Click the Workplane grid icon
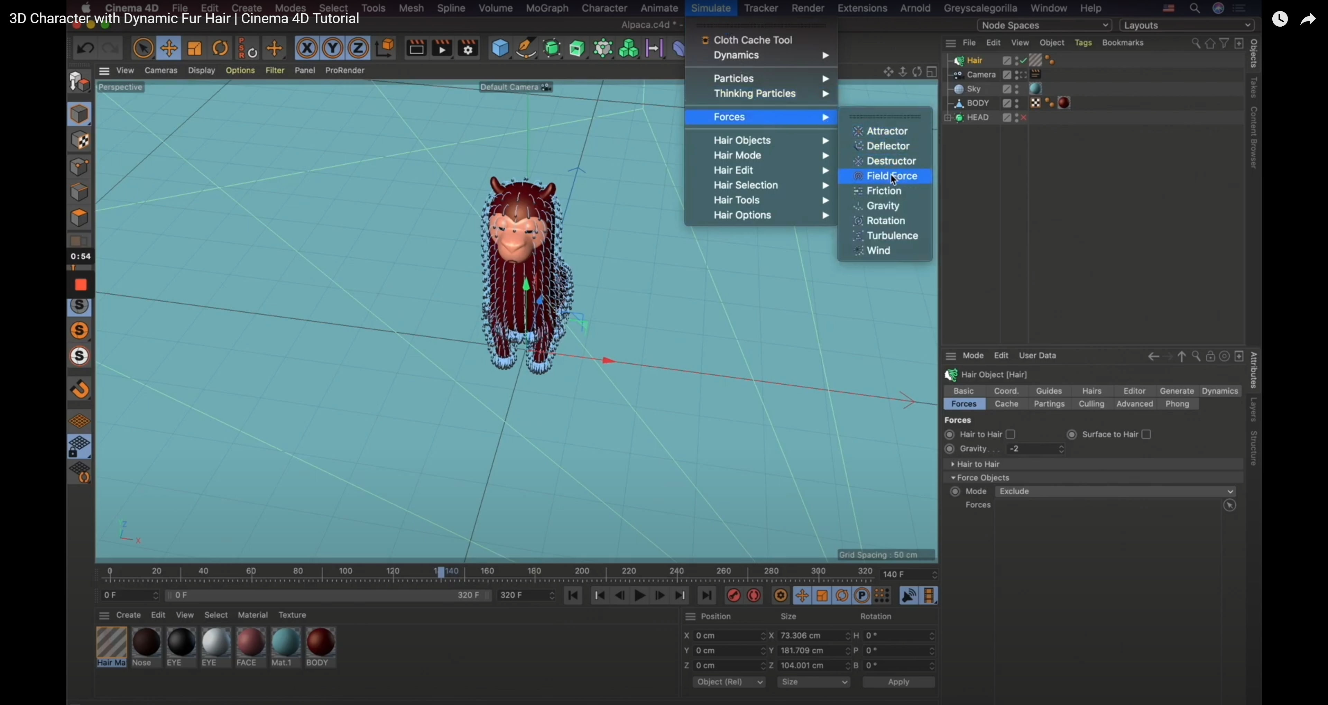Screen dimensions: 1328x705 (x=80, y=421)
